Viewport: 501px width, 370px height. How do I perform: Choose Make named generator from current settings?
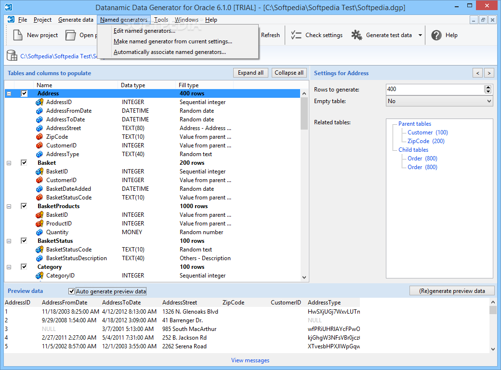point(173,41)
